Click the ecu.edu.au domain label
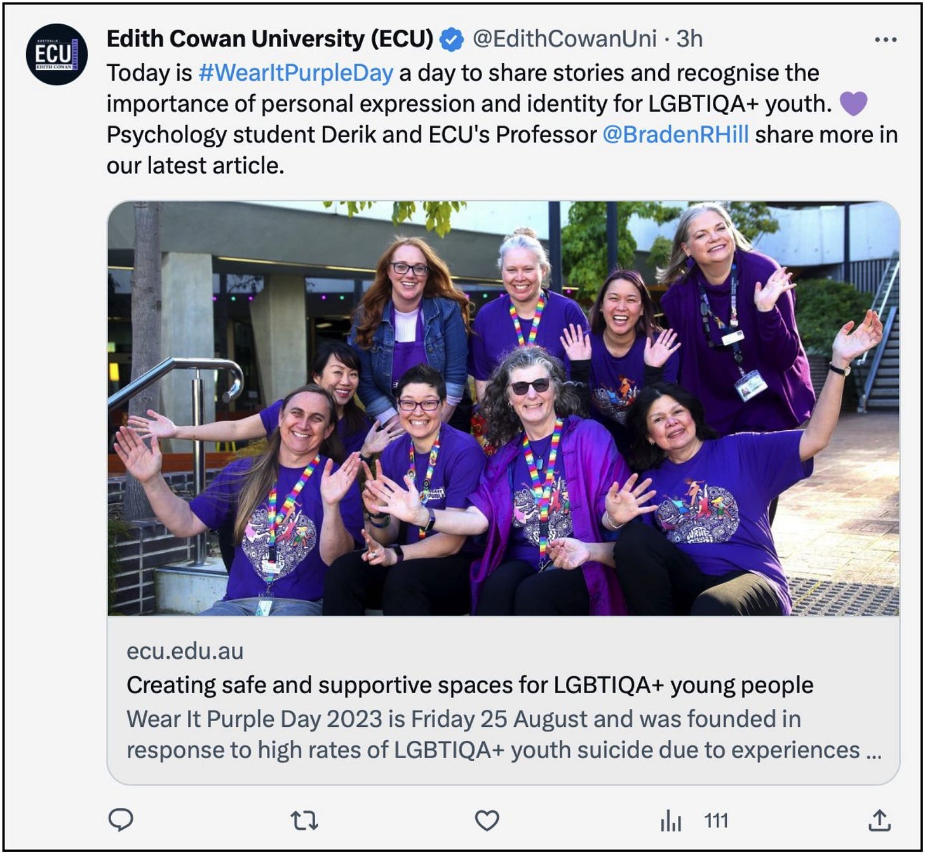The height and width of the screenshot is (854, 925). [x=185, y=651]
